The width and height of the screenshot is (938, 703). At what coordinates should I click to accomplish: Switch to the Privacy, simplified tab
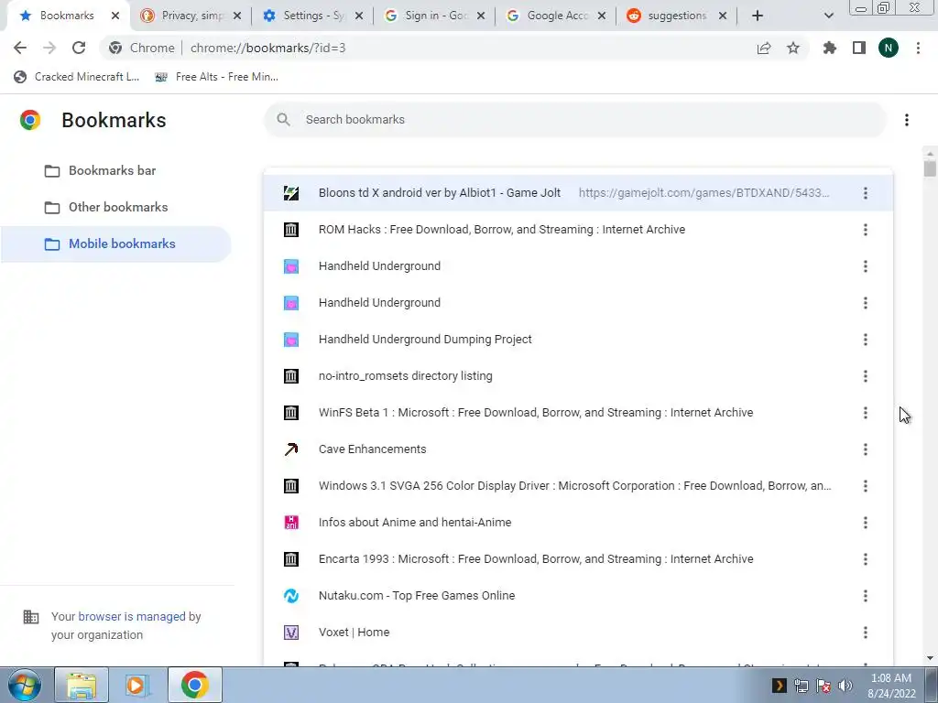[x=191, y=16]
